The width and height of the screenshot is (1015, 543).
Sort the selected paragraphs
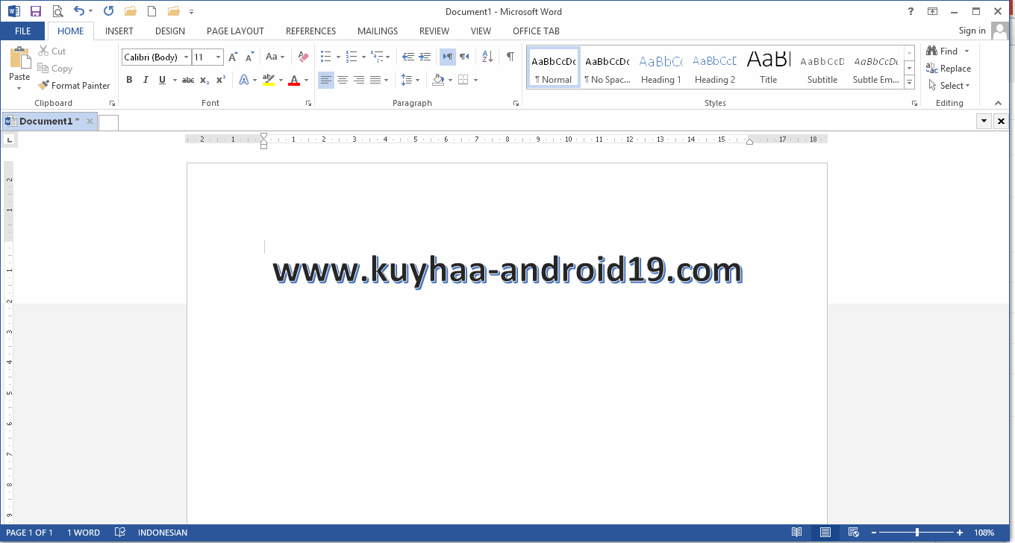click(487, 57)
